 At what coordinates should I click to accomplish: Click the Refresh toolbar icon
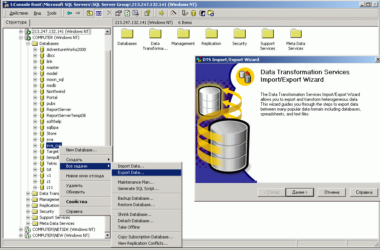pos(127,13)
